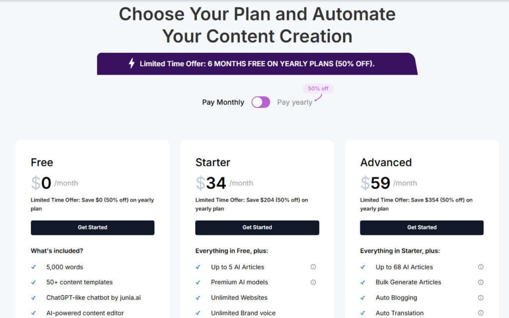Select the Pay Monthly option label
The image size is (509, 318).
(x=223, y=102)
